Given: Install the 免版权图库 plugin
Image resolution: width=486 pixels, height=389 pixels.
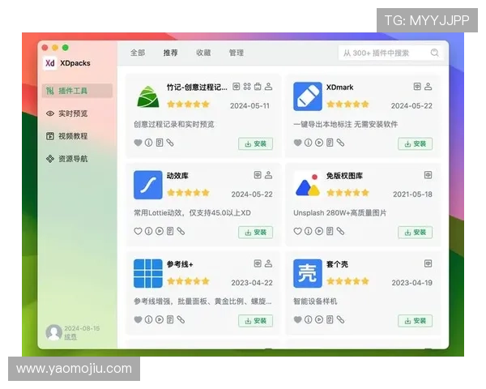Looking at the screenshot, I should pyautogui.click(x=416, y=233).
